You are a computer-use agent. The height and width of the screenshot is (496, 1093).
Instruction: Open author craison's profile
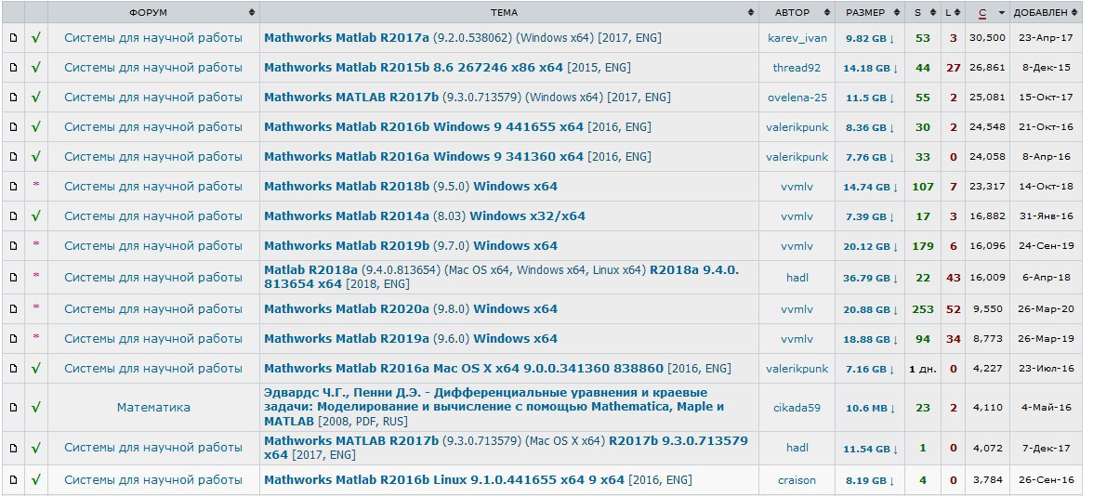coord(797,480)
